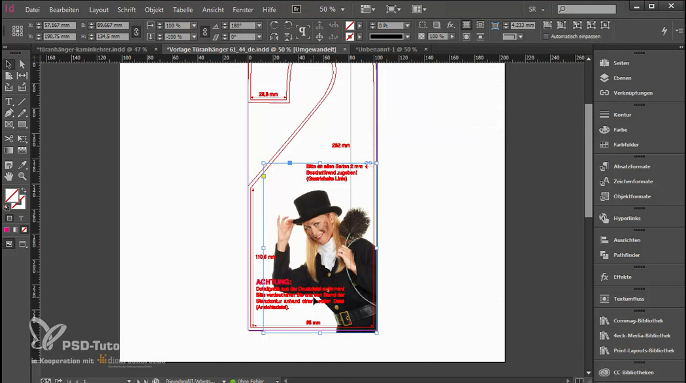
Task: Click the Rotate 90° clockwise icon
Action: click(274, 25)
